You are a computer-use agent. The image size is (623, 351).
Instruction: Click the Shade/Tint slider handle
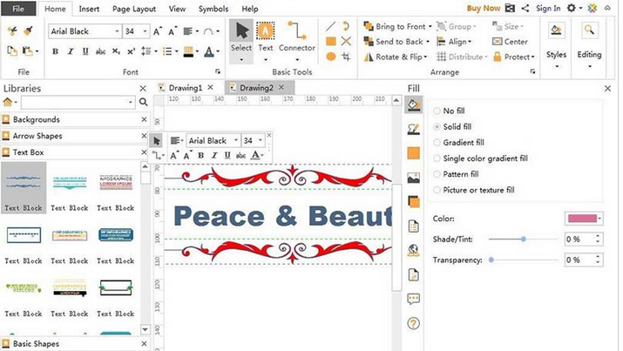tap(524, 239)
